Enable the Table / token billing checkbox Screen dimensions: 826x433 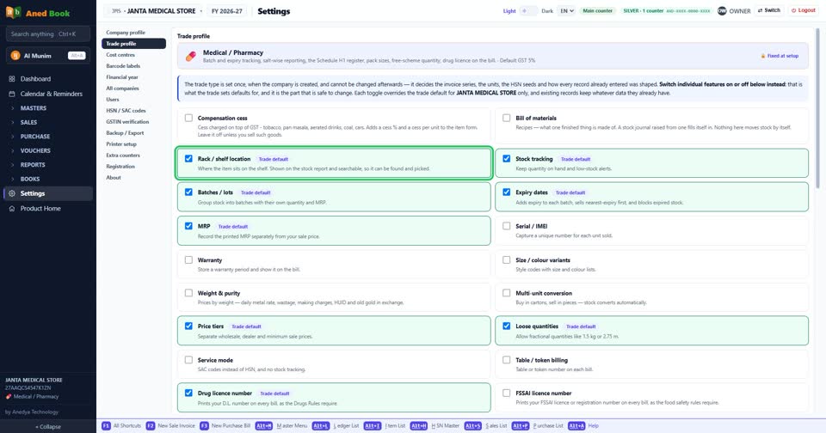pos(506,360)
